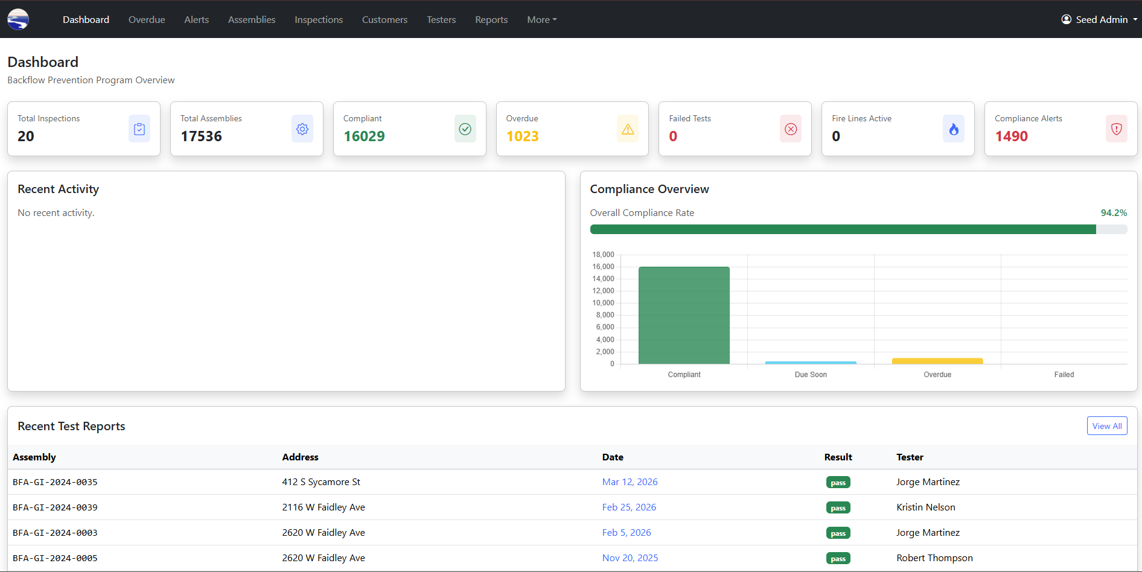The height and width of the screenshot is (572, 1142).
Task: Click address 412 S Sycamore St
Action: tap(321, 481)
